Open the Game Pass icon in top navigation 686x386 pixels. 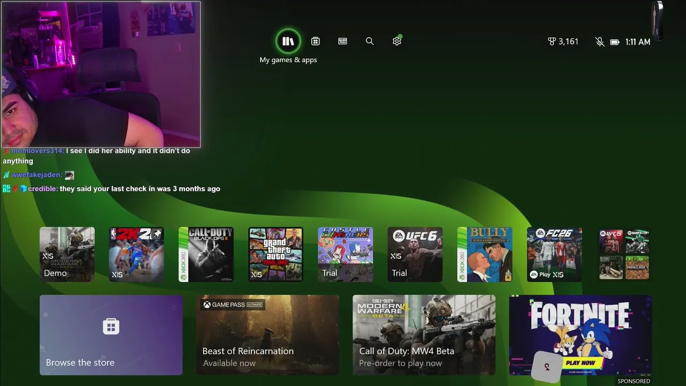click(343, 41)
